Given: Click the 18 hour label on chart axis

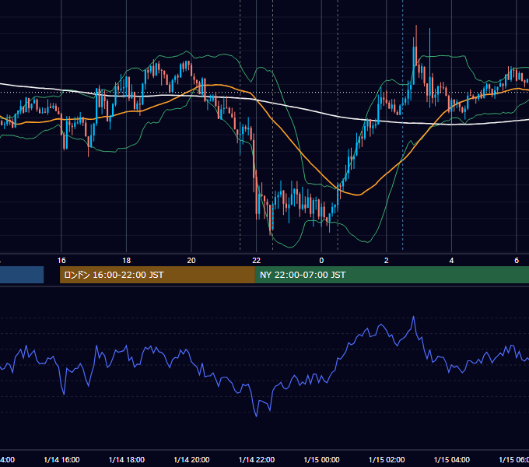Looking at the screenshot, I should [127, 261].
